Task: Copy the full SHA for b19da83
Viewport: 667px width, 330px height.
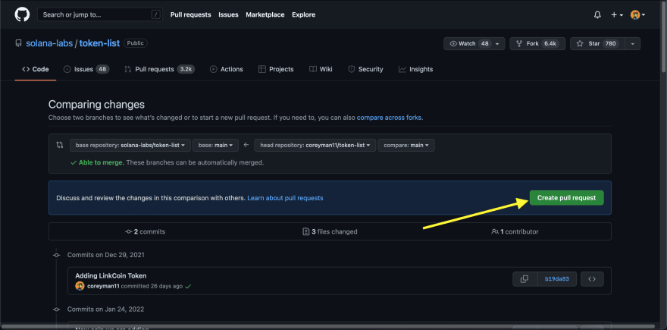Action: coord(524,279)
